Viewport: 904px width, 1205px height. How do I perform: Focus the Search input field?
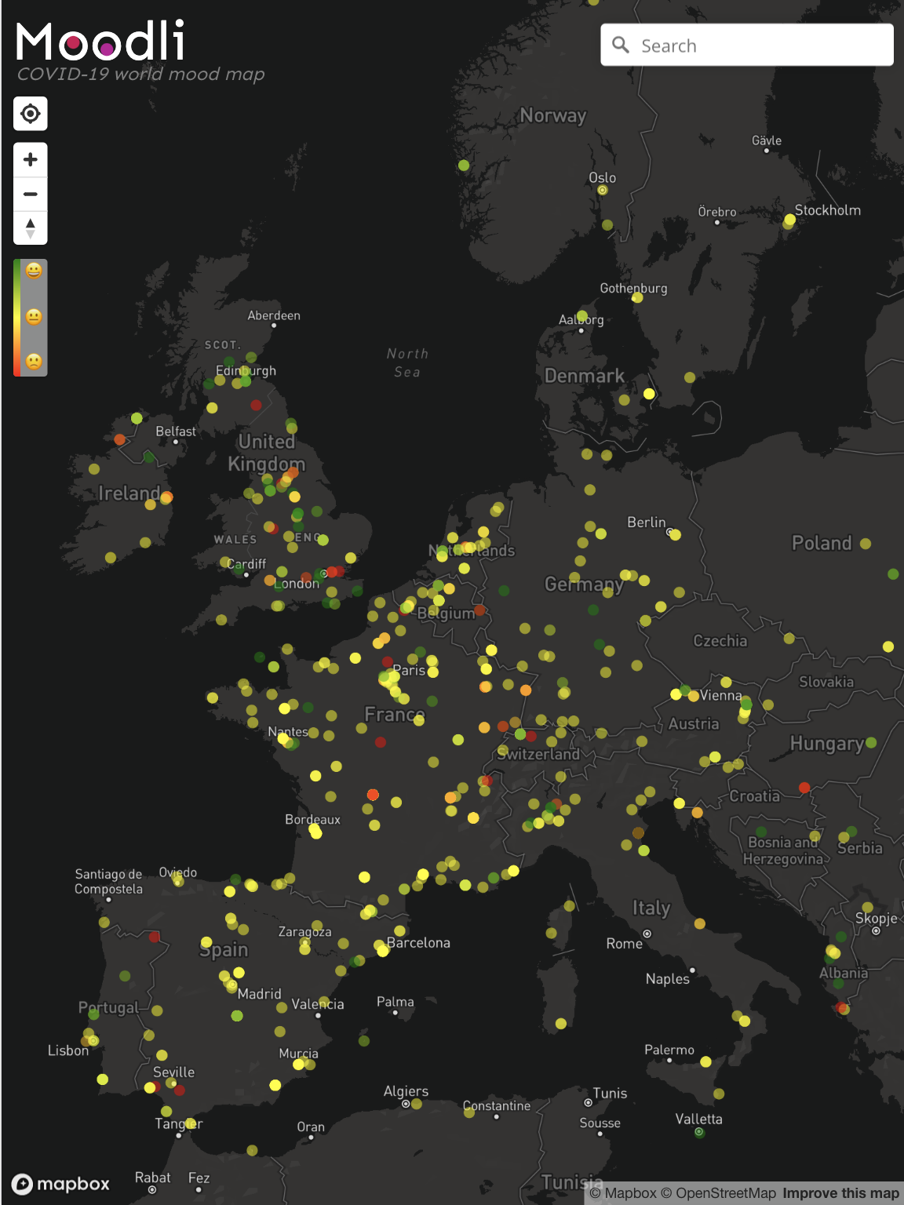point(747,45)
